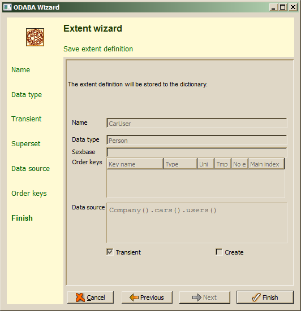Image resolution: width=301 pixels, height=311 pixels.
Task: Open the Order keys step
Action: click(29, 194)
